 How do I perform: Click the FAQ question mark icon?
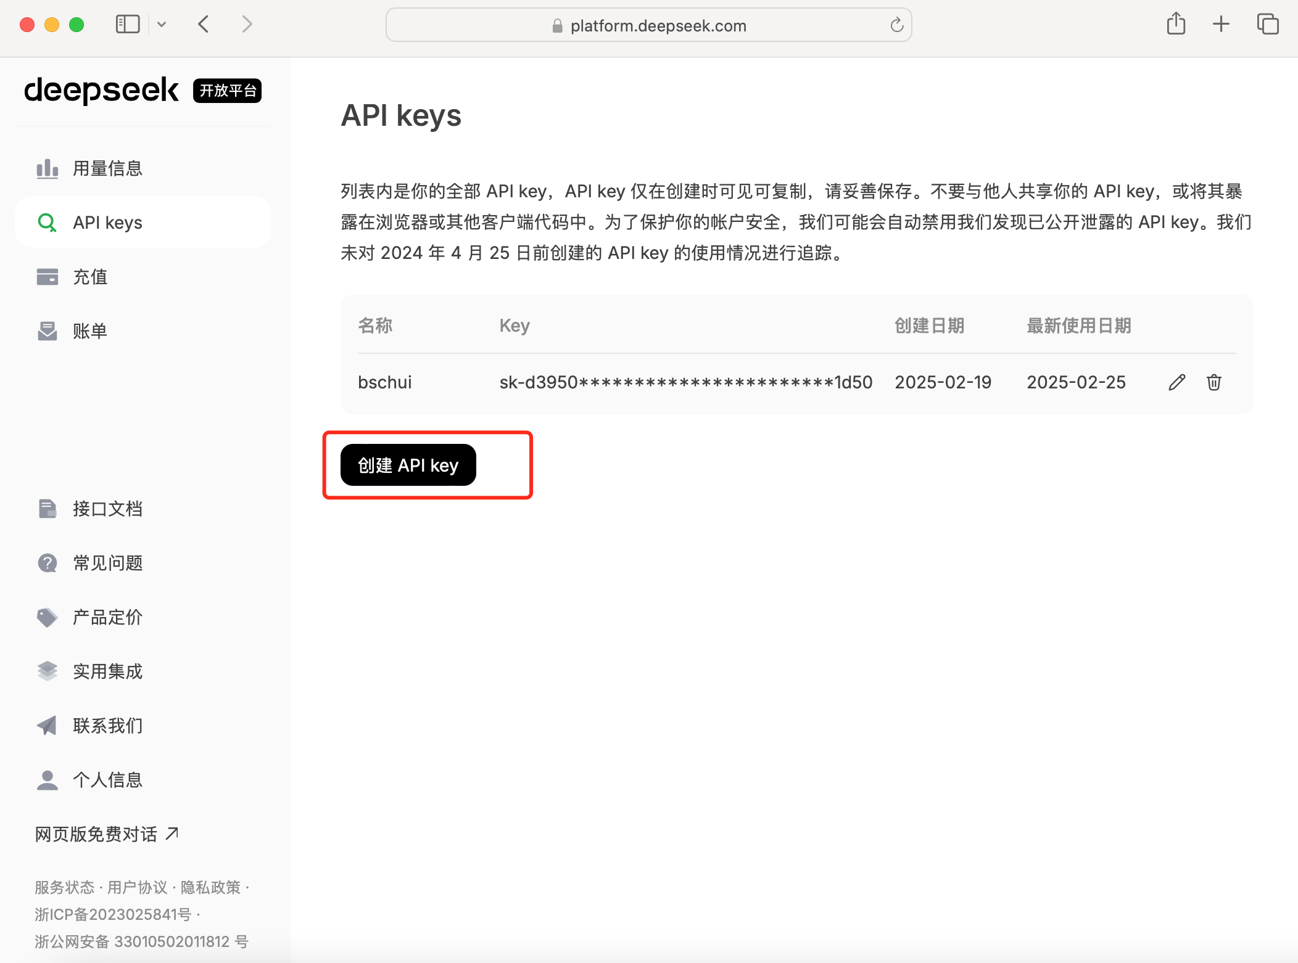click(x=48, y=563)
